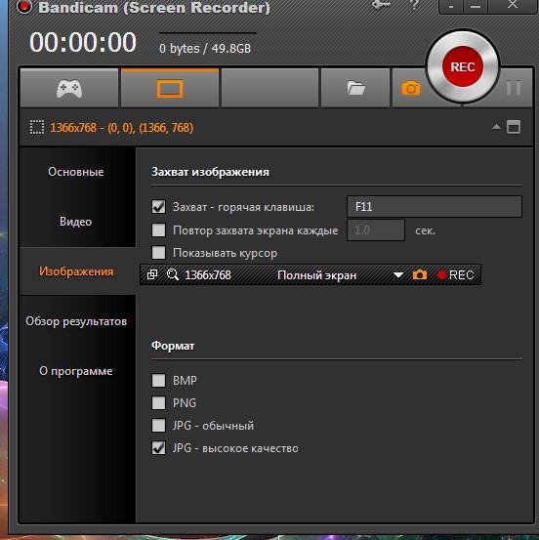Toggle JPG - высокое качество checkbox
The width and height of the screenshot is (539, 540).
158,448
